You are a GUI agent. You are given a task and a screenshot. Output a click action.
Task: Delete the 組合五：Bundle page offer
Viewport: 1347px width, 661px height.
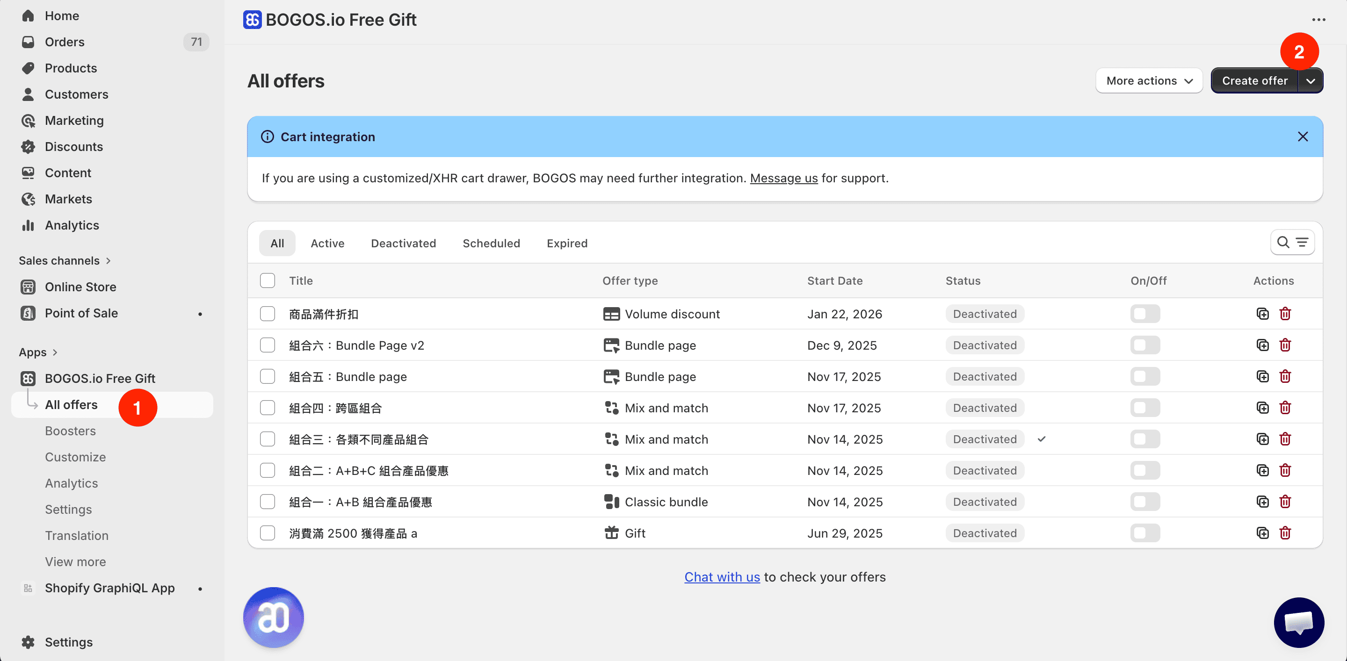(1285, 376)
